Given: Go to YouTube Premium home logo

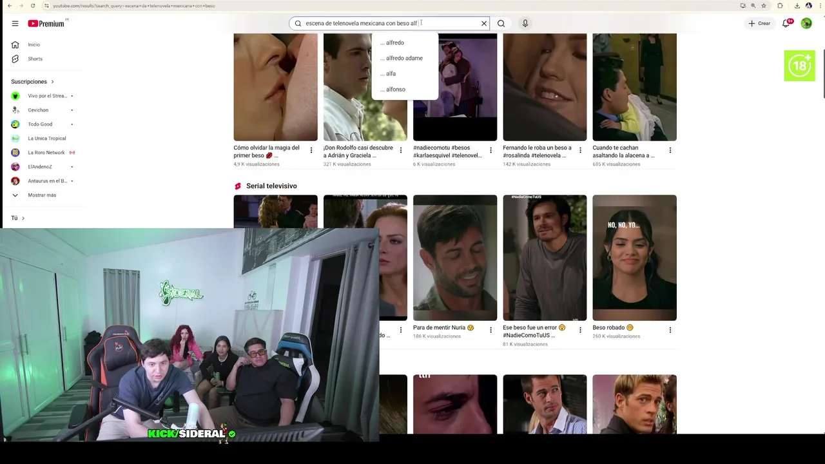Looking at the screenshot, I should coord(47,23).
